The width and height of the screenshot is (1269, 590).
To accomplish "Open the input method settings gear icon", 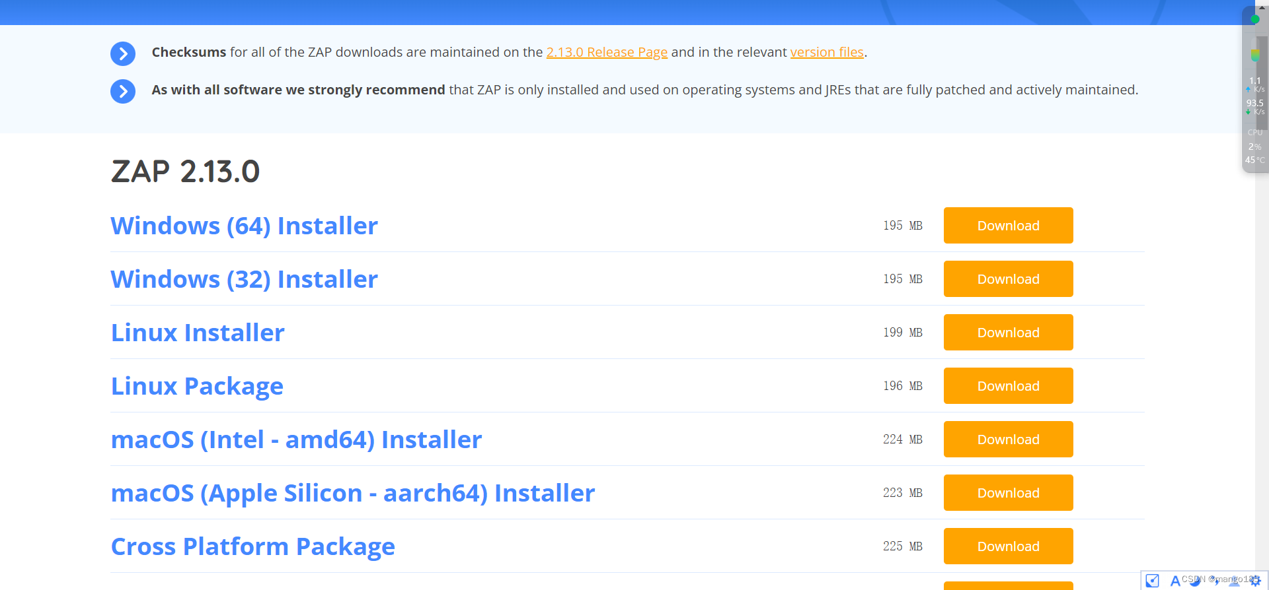I will [x=1255, y=581].
